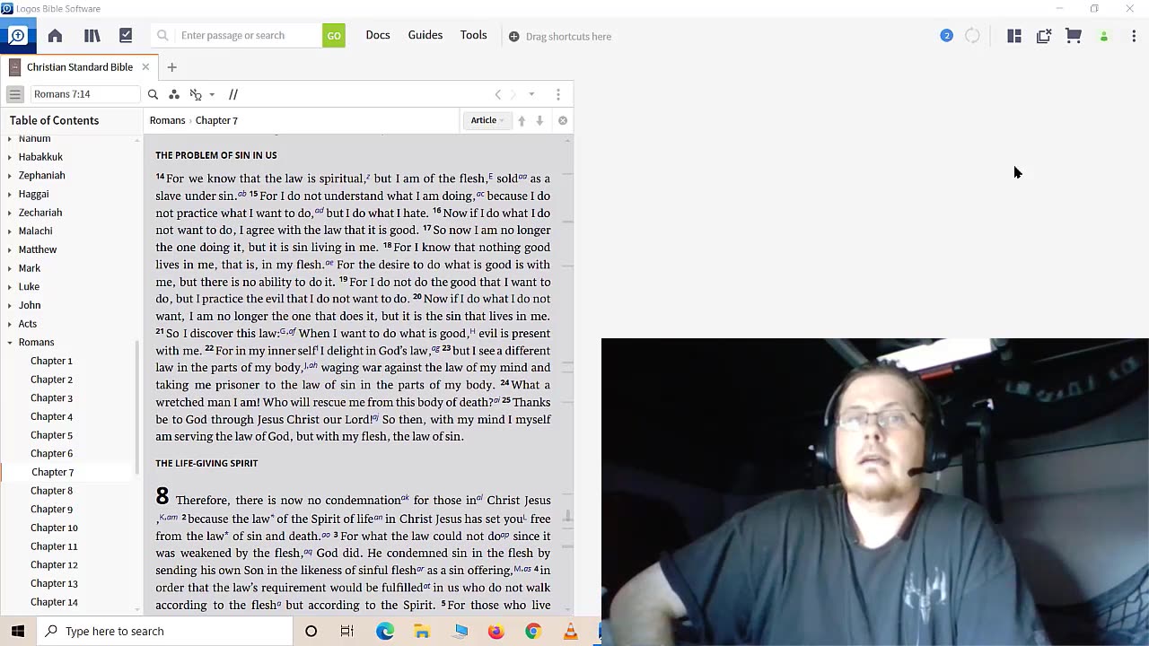Select Acts in the contents list
The image size is (1149, 646).
click(28, 324)
